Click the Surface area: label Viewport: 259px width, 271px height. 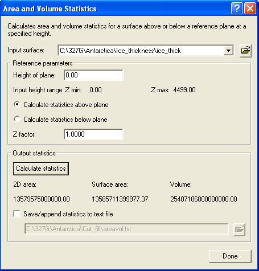click(110, 184)
